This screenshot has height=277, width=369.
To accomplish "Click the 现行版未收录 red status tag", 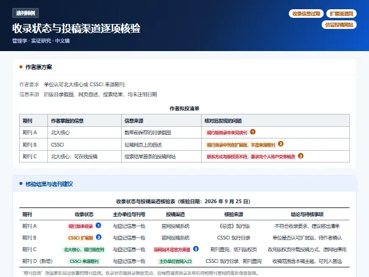I will click(x=81, y=226).
